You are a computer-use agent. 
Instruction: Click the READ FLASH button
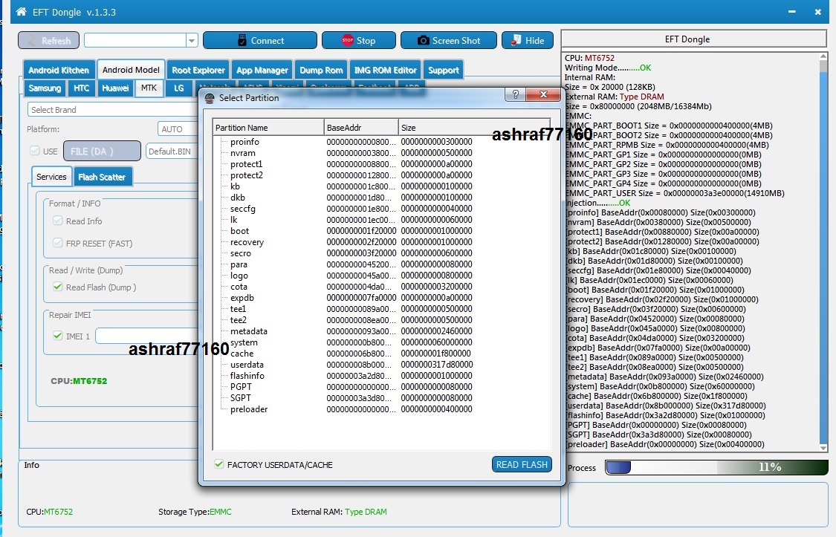pos(522,464)
